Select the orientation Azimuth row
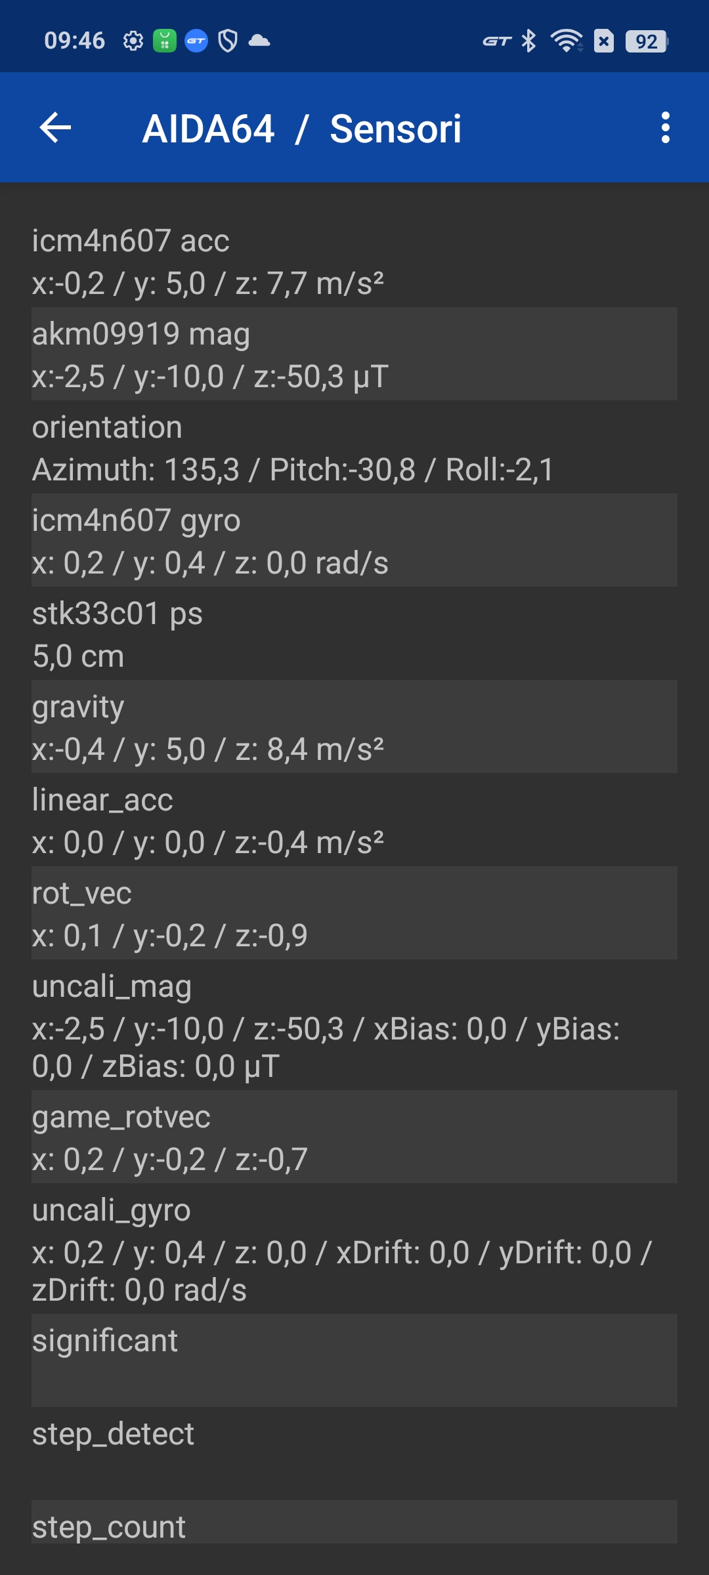Viewport: 709px width, 1575px height. [x=354, y=448]
